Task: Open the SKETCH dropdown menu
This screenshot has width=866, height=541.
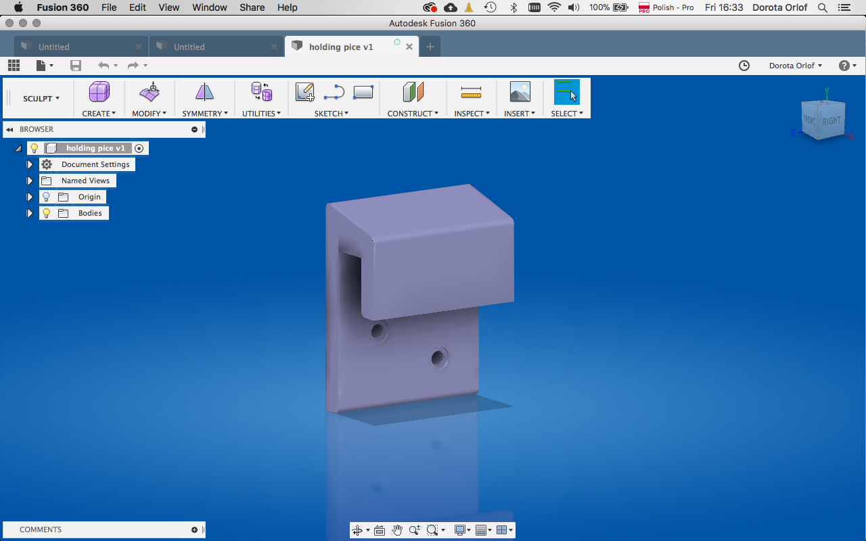Action: click(332, 114)
